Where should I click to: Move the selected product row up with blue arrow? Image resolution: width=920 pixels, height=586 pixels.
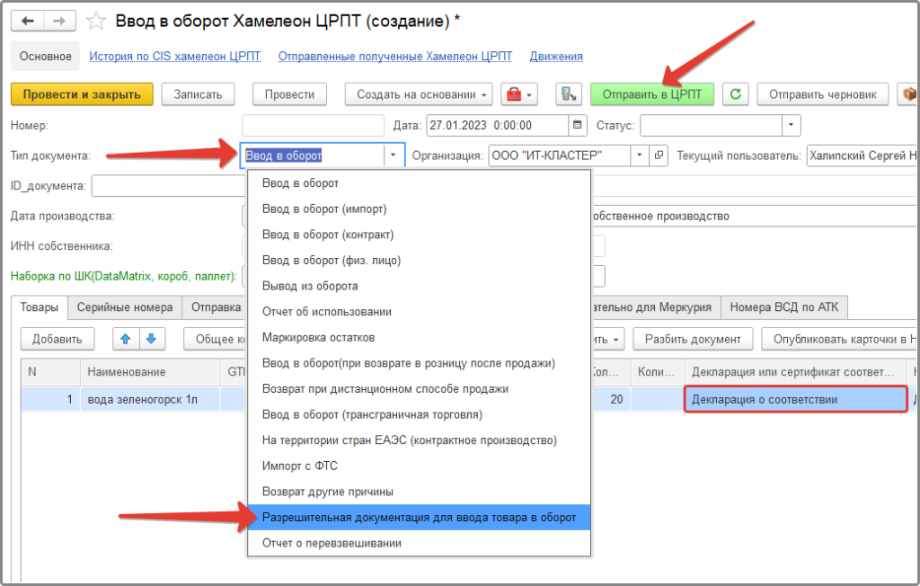pyautogui.click(x=128, y=339)
